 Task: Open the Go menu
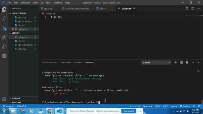(x=42, y=3)
